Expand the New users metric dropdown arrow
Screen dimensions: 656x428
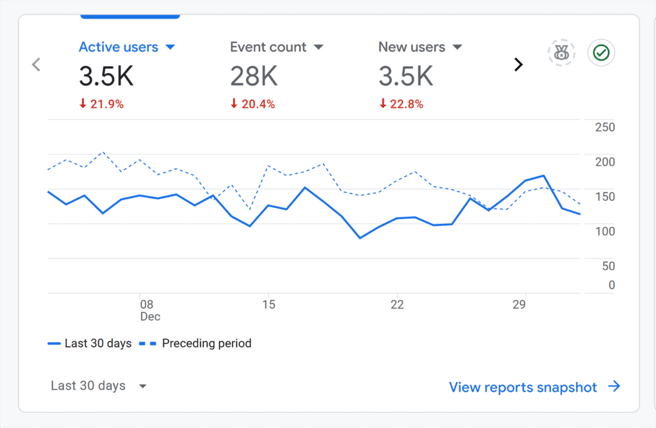click(x=457, y=47)
